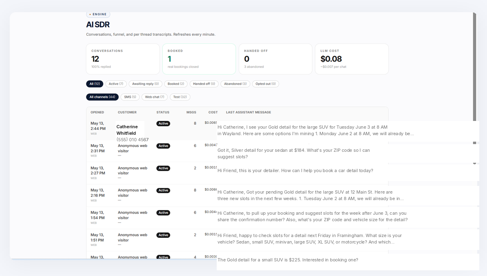Open message starting 'Hi Catherine, I see your Gold detail'
Image resolution: width=487 pixels, height=276 pixels.
pyautogui.click(x=316, y=130)
